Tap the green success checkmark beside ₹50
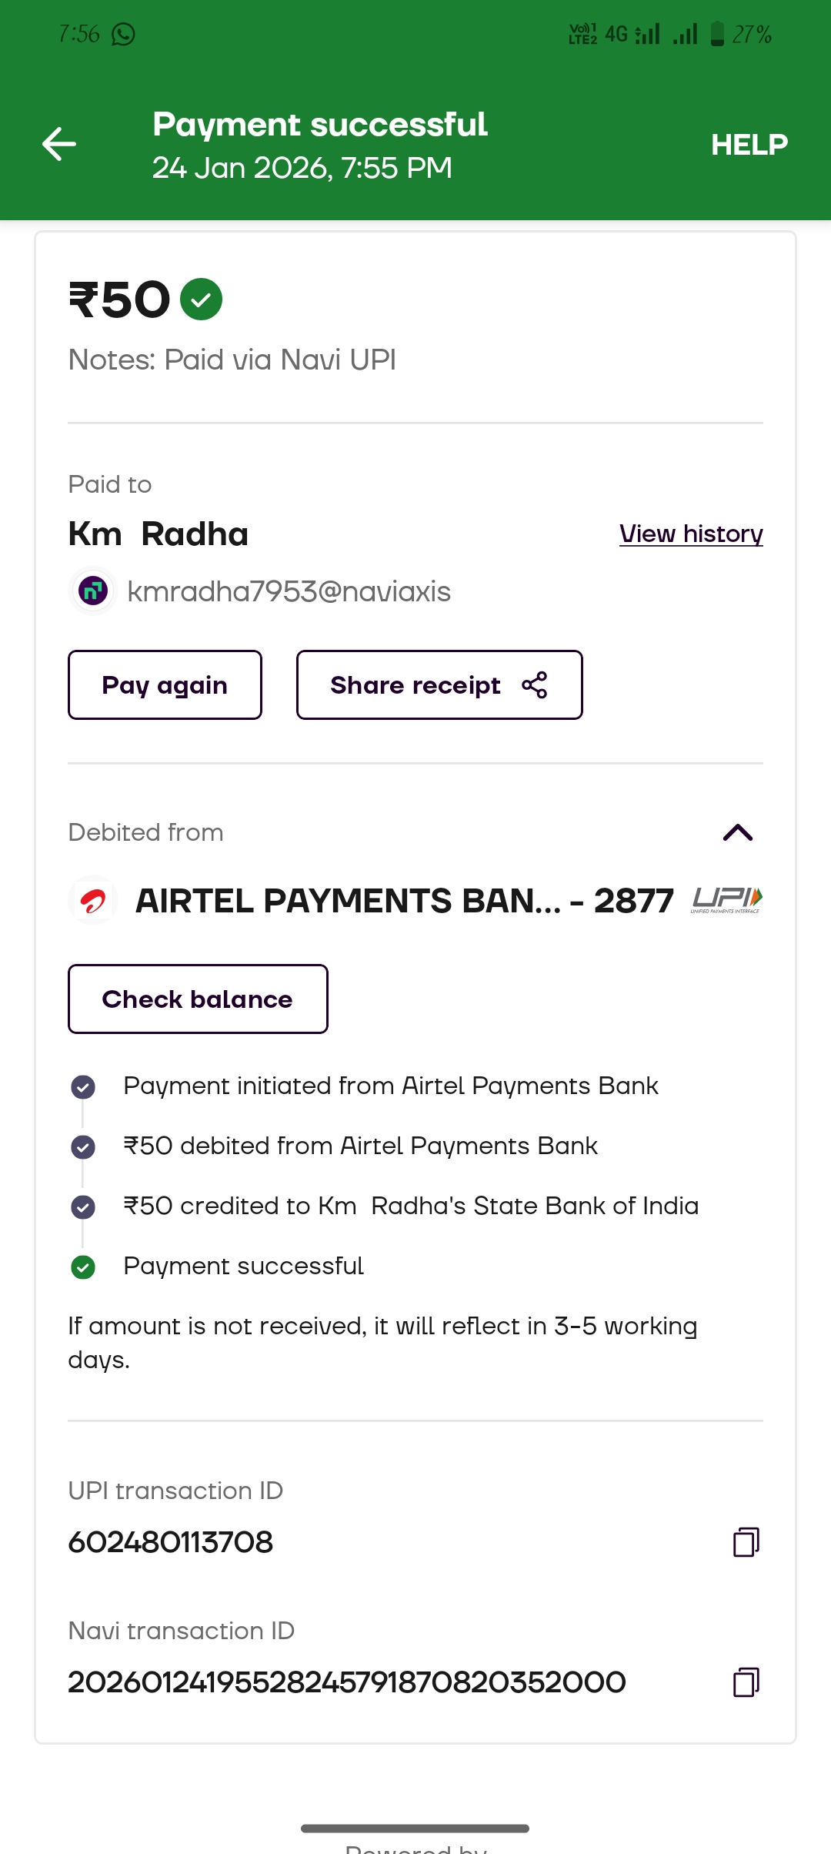The height and width of the screenshot is (1854, 831). [x=201, y=300]
